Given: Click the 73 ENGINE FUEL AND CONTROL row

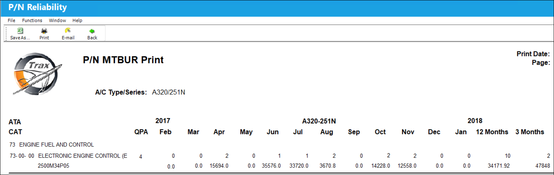Looking at the screenshot, I should (x=51, y=145).
